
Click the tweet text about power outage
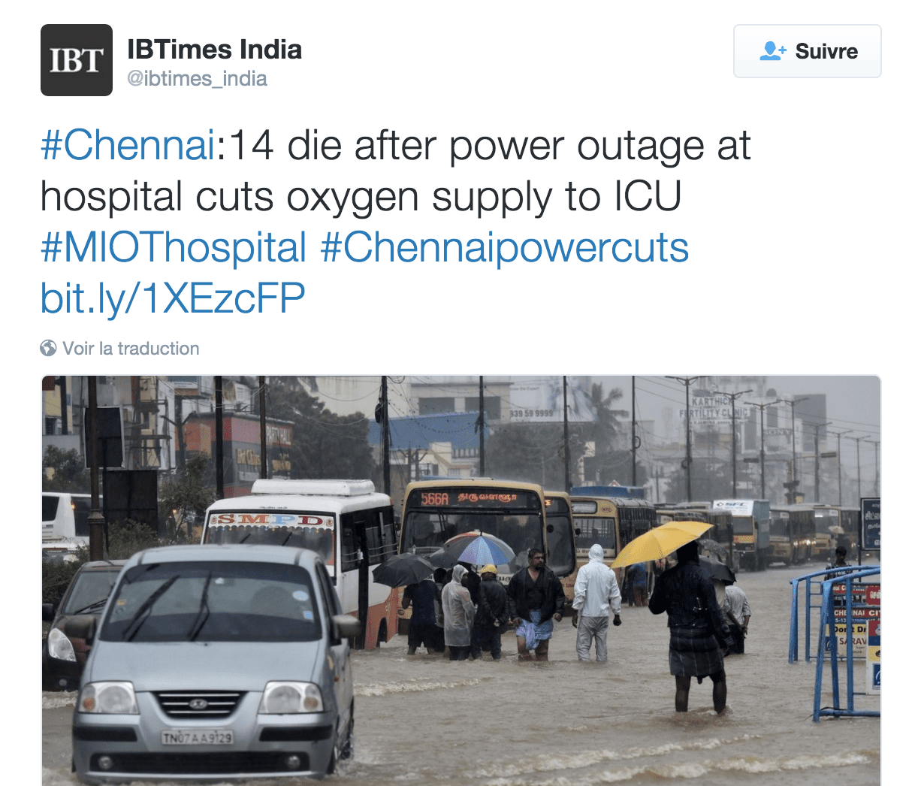tap(396, 171)
